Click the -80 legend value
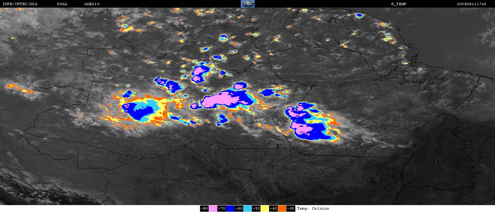 click(204, 209)
